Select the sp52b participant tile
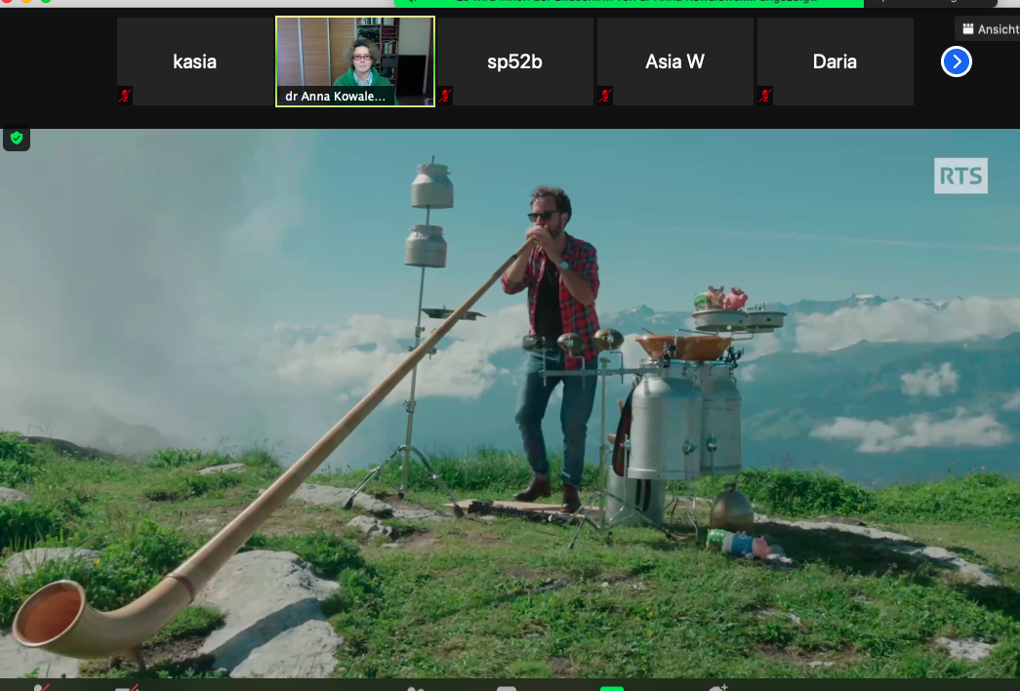 514,61
